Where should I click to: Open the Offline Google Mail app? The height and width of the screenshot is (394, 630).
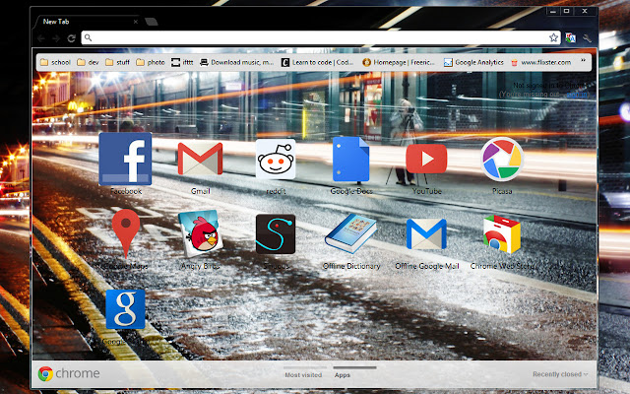pos(426,234)
